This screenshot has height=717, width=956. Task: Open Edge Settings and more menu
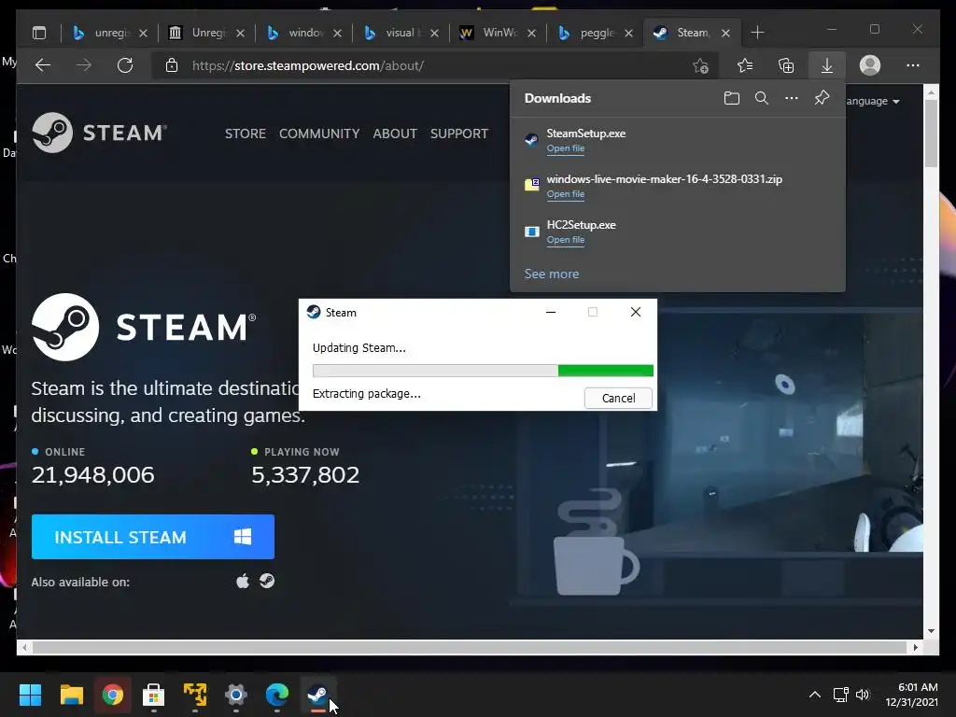click(913, 65)
